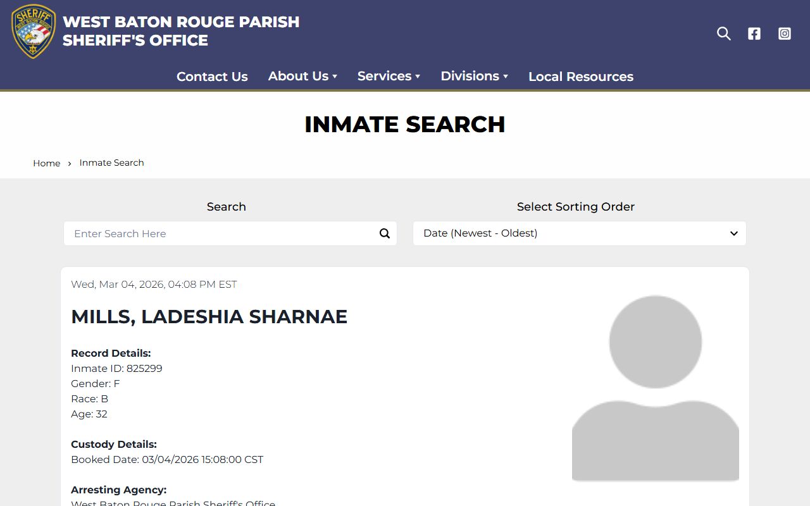
Task: Click the Arresting Agency: heading
Action: pyautogui.click(x=119, y=490)
